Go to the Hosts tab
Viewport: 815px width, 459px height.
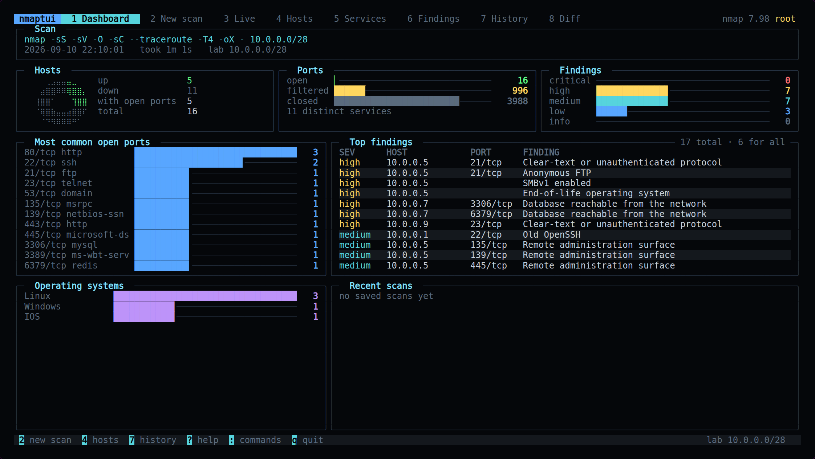click(x=295, y=19)
